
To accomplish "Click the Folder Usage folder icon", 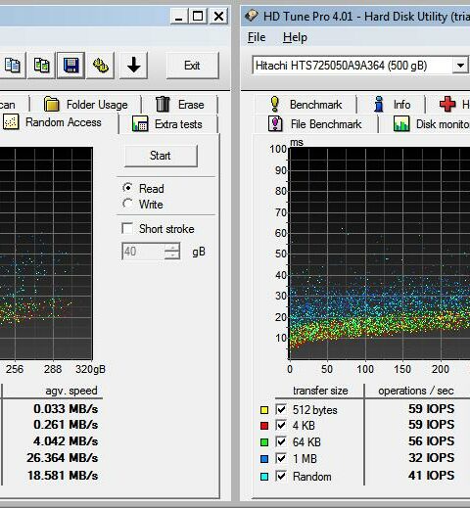I will (52, 105).
